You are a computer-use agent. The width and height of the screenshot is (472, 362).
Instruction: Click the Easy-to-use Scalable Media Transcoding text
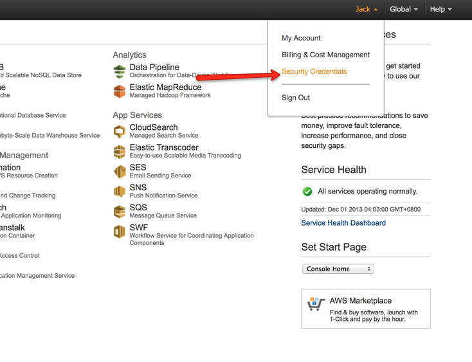(x=185, y=156)
